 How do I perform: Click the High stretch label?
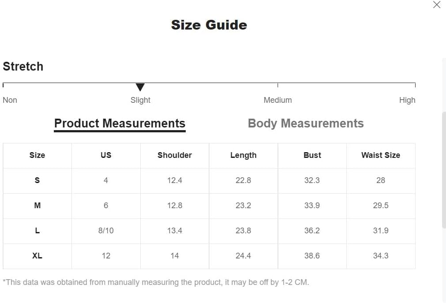(x=407, y=100)
